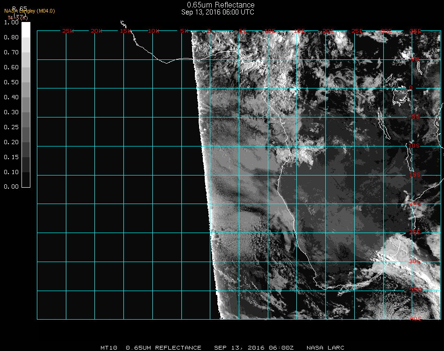The image size is (444, 351).
Task: Click the 1.00 level on reflectance colorbar
Action: pyautogui.click(x=12, y=22)
